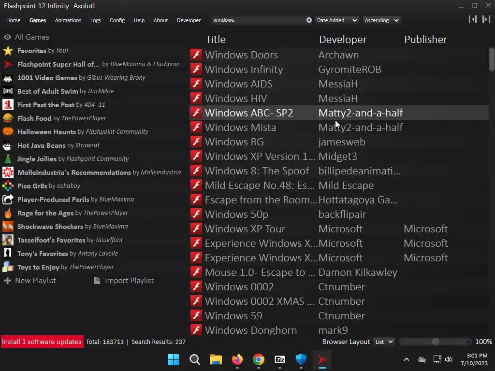Screen dimensions: 495x371
Task: Click the Tasselfoot's Favorites avatar icon
Action: coord(8,240)
